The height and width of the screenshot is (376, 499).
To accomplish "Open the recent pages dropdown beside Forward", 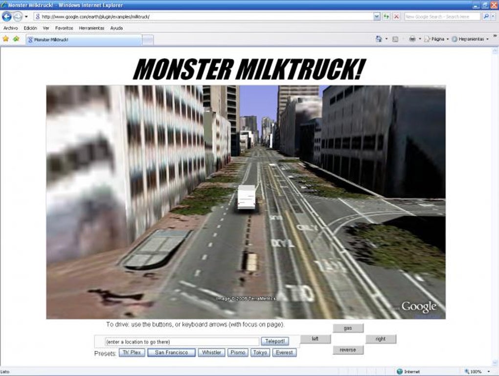I will (26, 17).
